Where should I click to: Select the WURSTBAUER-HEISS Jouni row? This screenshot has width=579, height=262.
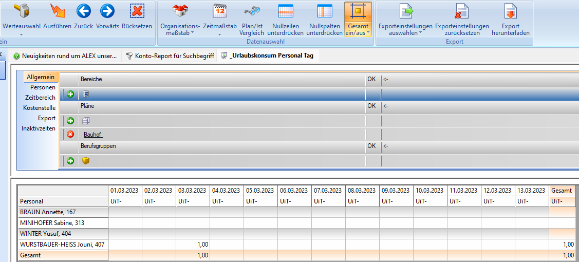(62, 245)
